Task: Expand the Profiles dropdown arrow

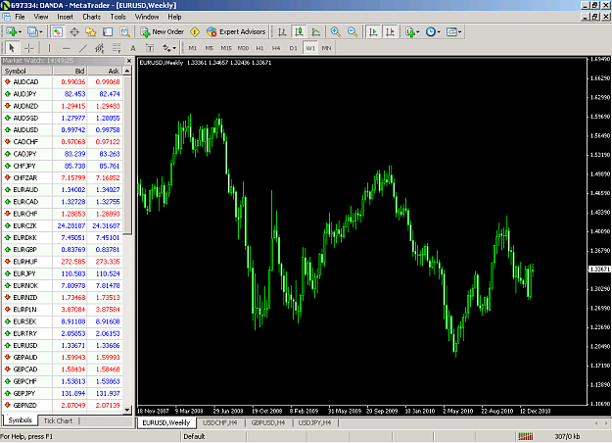Action: (x=40, y=32)
